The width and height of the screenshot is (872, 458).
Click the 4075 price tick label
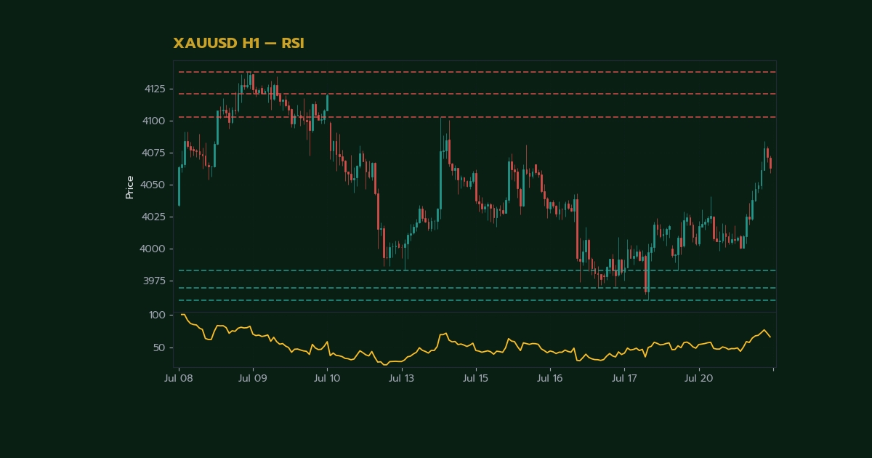tap(155, 153)
